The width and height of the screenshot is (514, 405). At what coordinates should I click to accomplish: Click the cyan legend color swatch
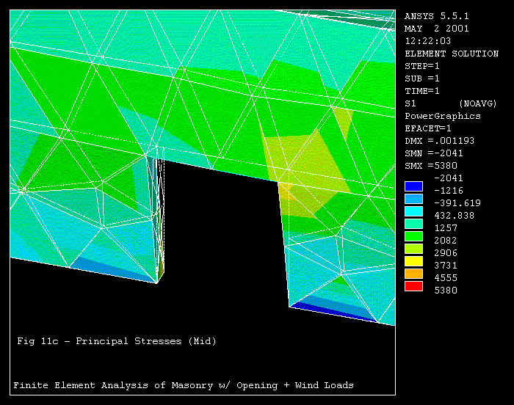click(415, 211)
